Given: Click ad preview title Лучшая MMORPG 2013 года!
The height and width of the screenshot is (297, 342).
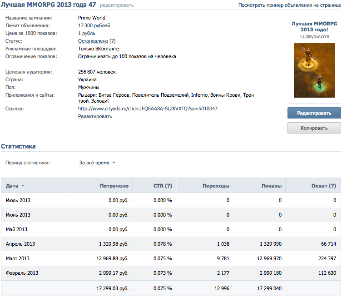Looking at the screenshot, I should 314,27.
